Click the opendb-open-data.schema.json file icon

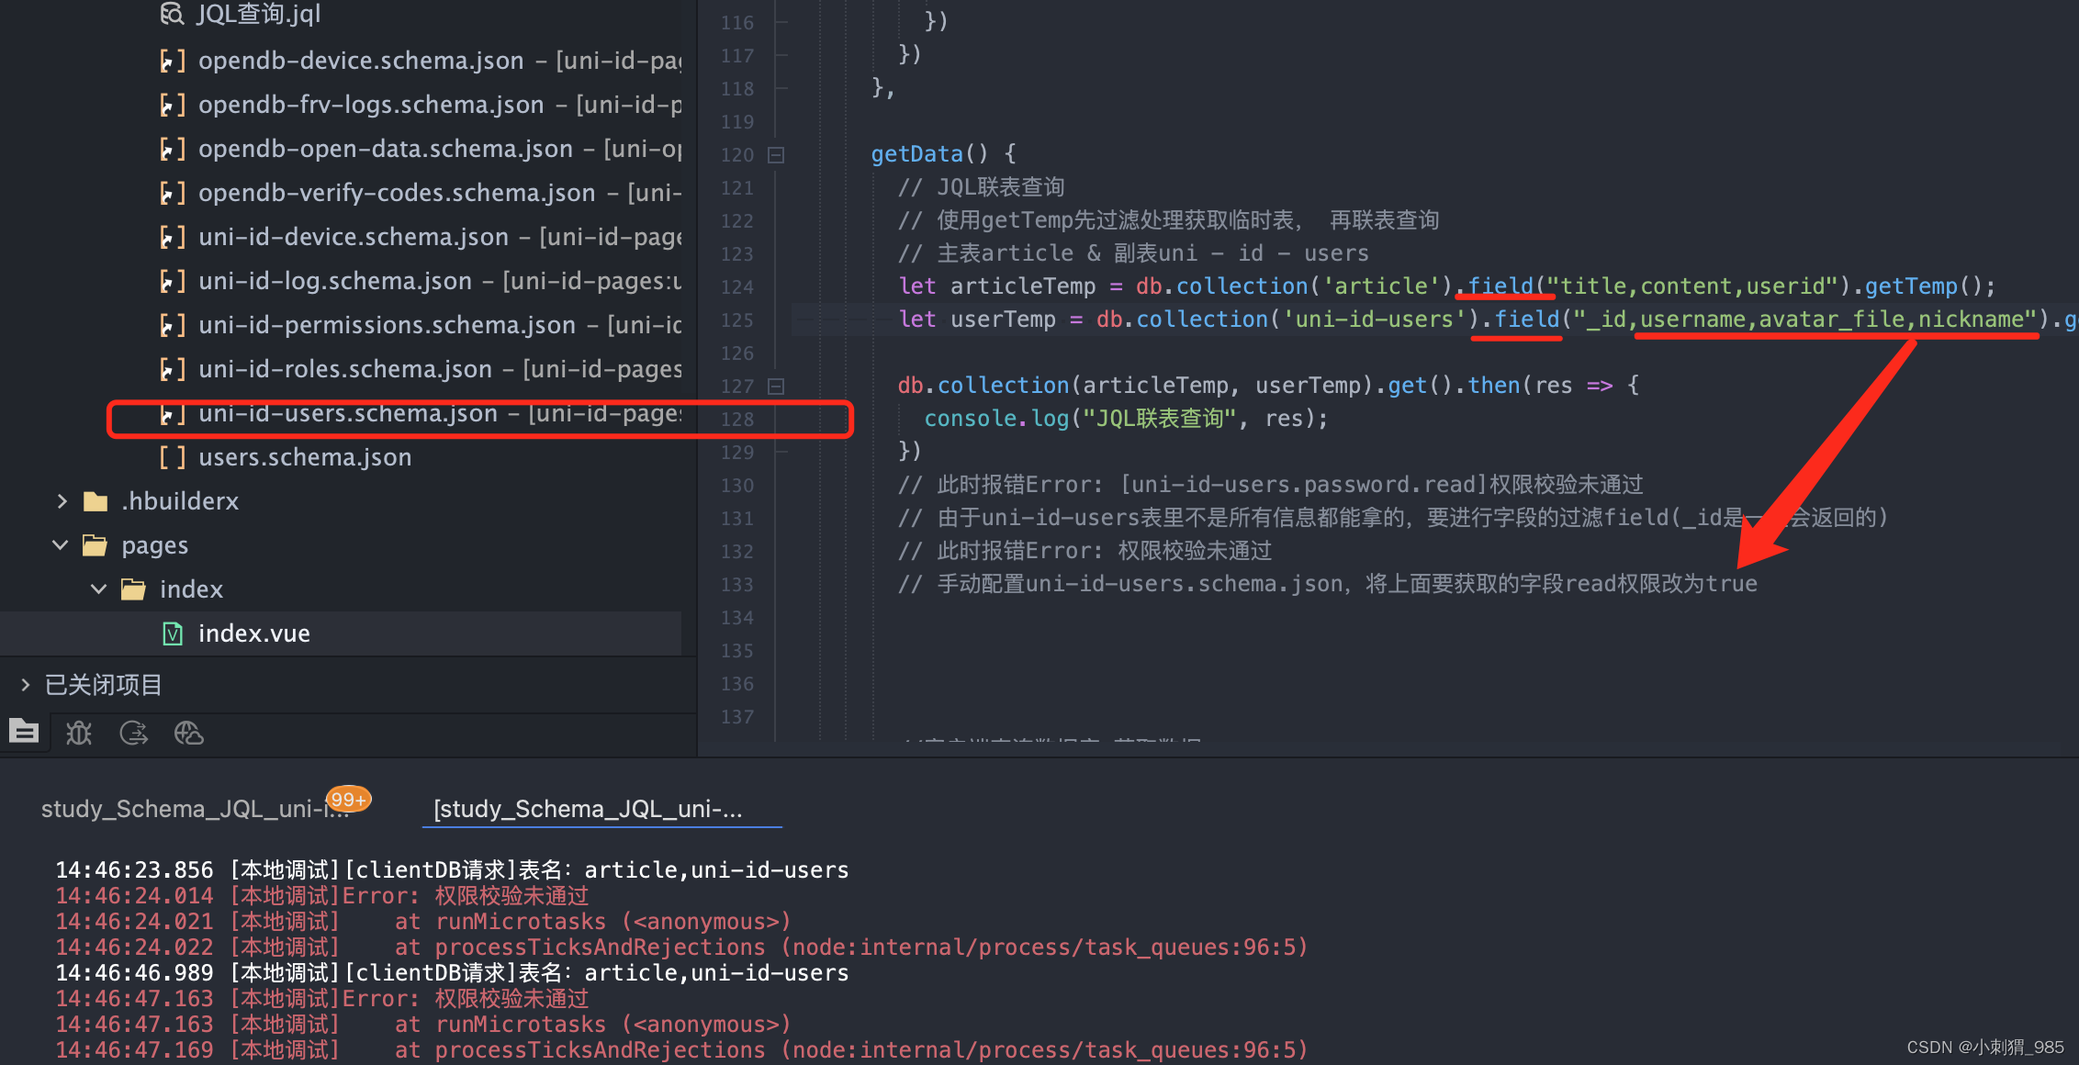[173, 149]
